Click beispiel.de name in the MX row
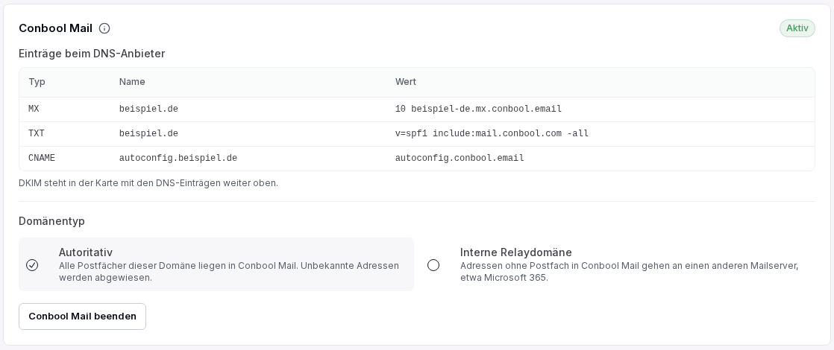 point(148,109)
